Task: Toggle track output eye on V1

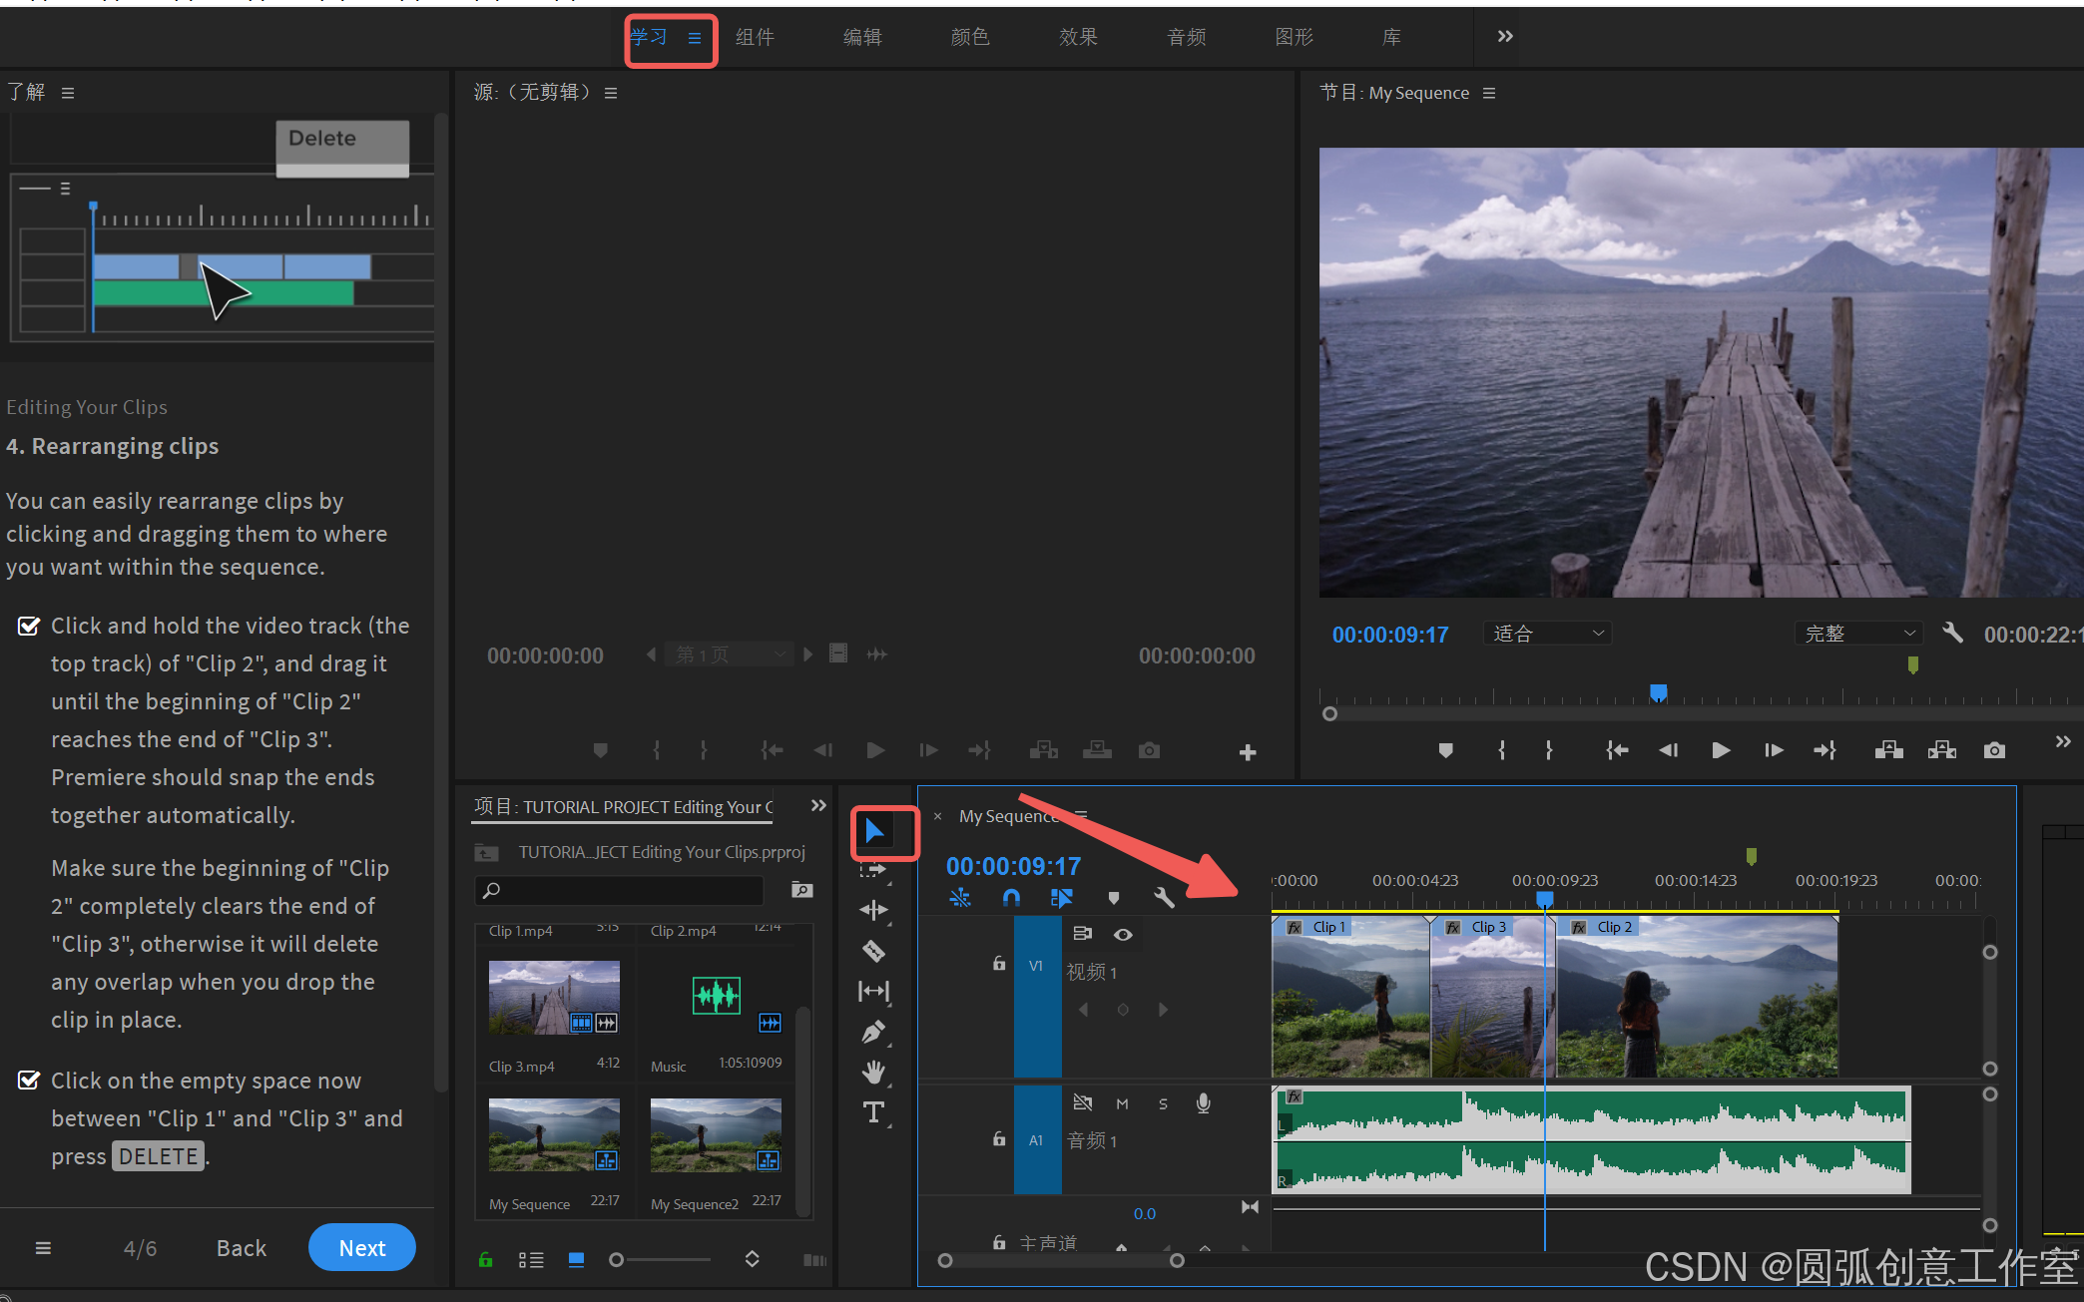Action: coord(1123,935)
